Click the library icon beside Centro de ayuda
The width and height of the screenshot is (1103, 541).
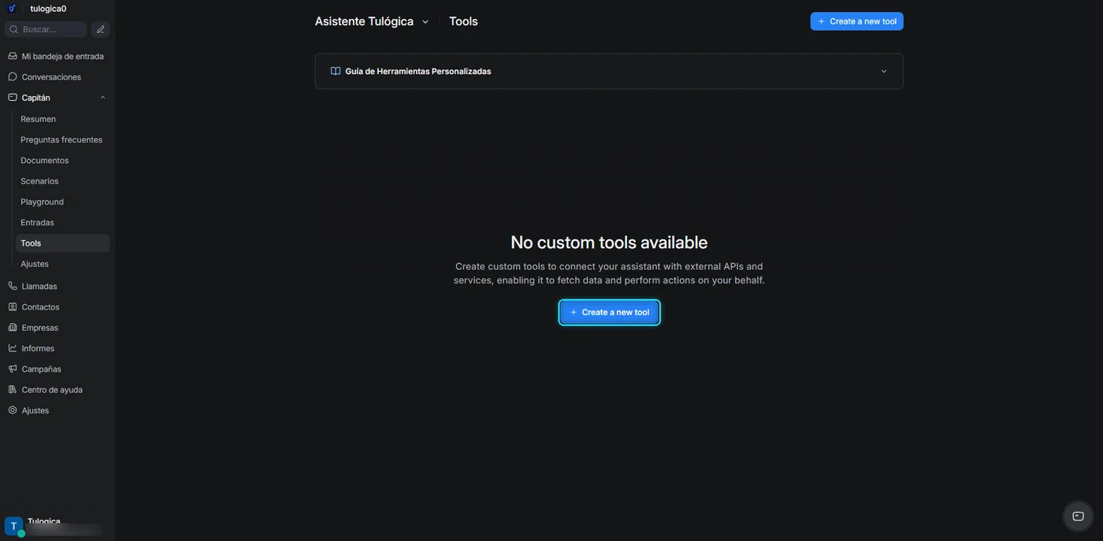pyautogui.click(x=13, y=389)
